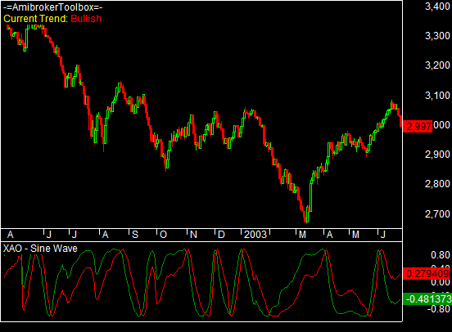Click the 'XAO - Sine Wave' indicator title
452x332 pixels.
click(x=40, y=249)
